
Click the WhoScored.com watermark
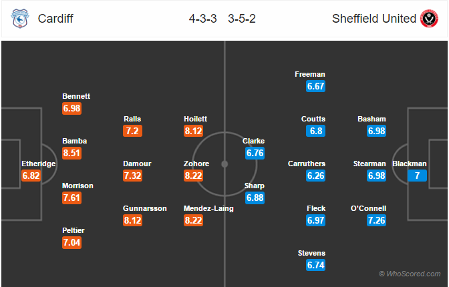click(x=410, y=274)
